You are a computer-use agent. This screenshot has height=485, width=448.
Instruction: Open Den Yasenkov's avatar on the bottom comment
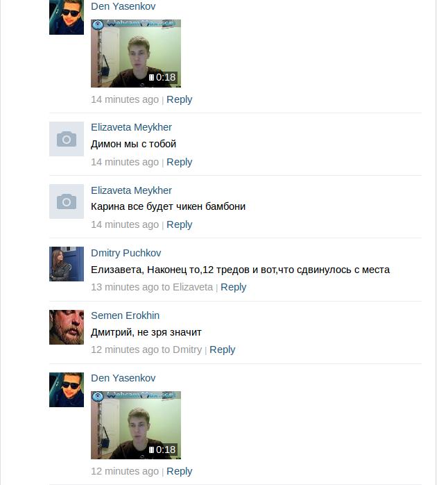click(67, 390)
